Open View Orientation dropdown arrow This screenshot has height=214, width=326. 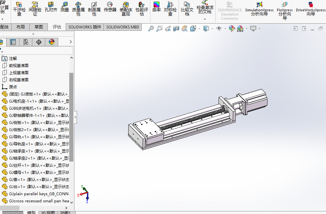point(199,29)
